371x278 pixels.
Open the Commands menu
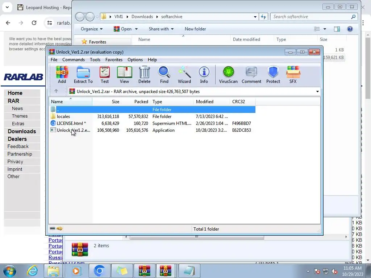click(x=74, y=60)
